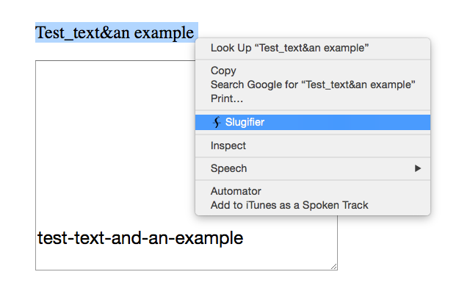
Task: Click the Slugifier lightning icon
Action: pos(217,123)
